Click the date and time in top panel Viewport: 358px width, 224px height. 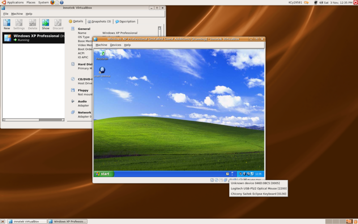338,3
